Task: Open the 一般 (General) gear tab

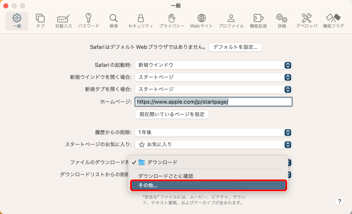Action: (17, 21)
